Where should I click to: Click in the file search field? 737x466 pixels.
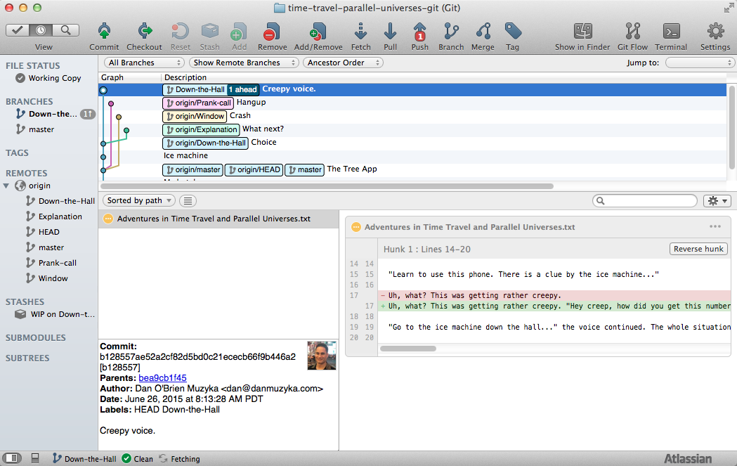[x=645, y=201]
